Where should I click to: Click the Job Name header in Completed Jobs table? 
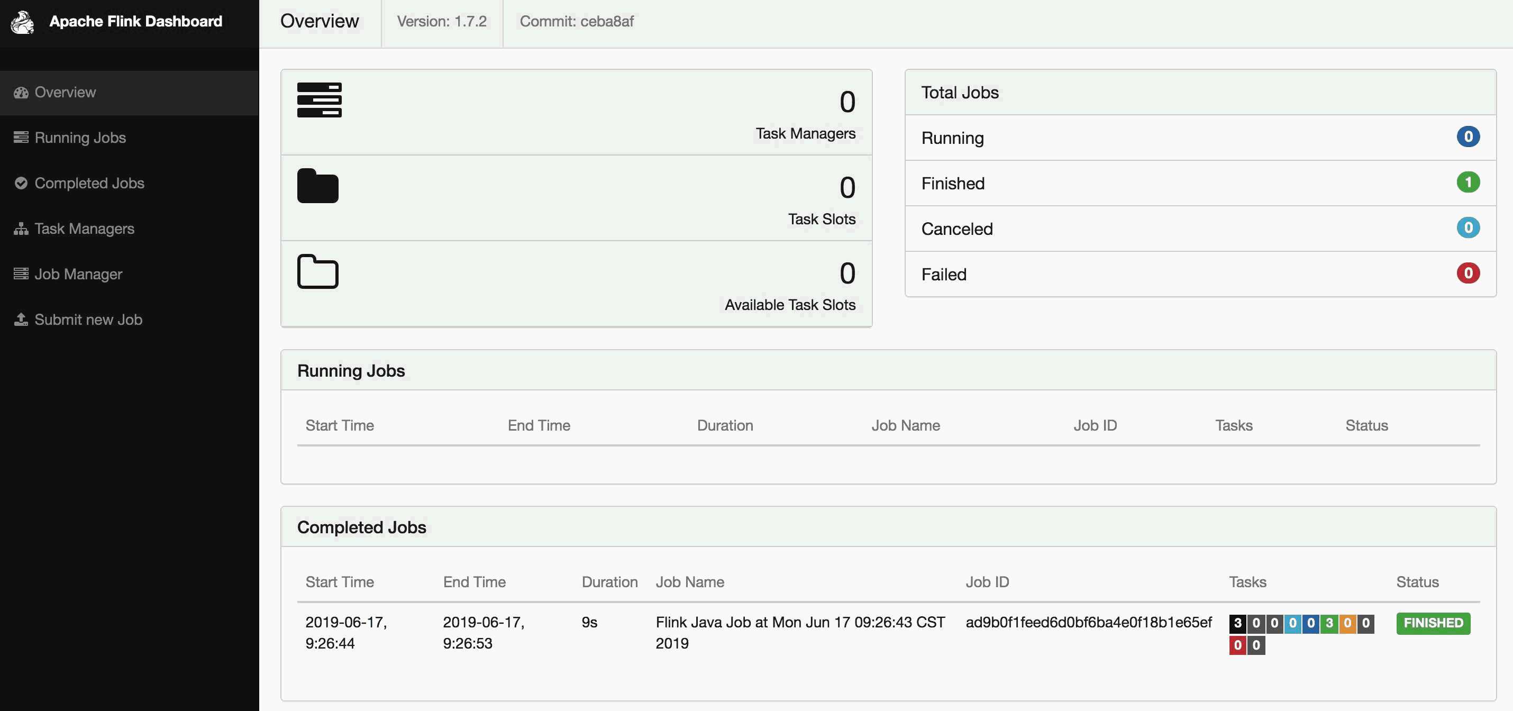689,582
